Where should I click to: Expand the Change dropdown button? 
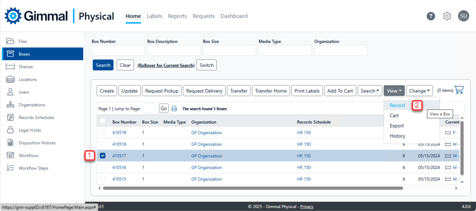point(419,91)
